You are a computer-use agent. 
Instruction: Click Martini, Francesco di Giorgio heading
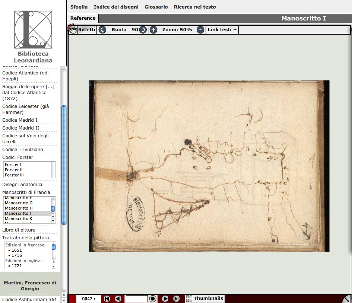(x=30, y=286)
